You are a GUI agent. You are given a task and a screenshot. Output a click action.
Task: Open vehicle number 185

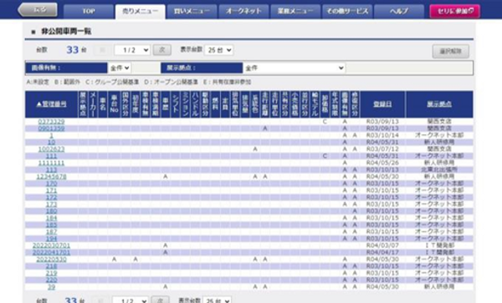(x=51, y=225)
